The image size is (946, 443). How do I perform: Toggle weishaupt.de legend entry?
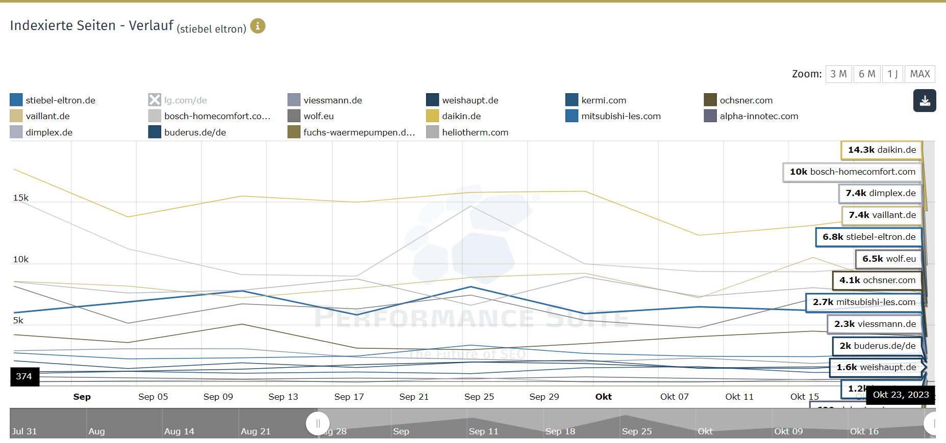coord(462,100)
